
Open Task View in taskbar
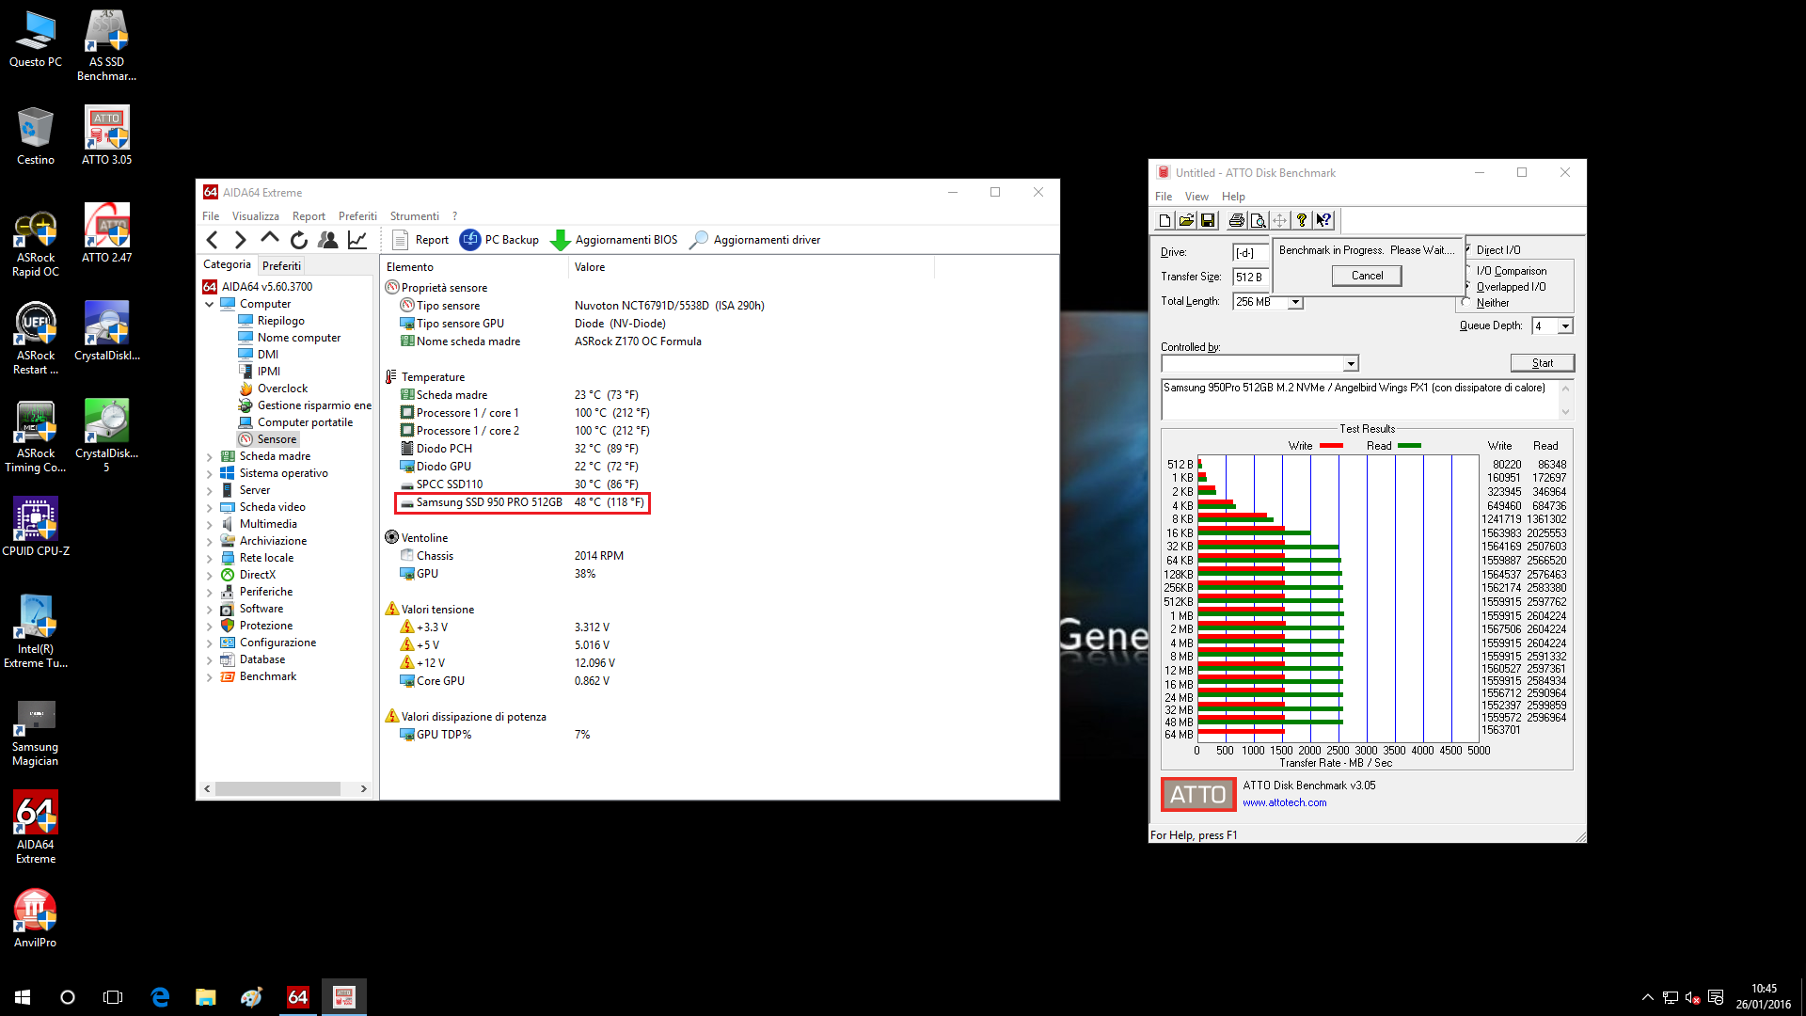click(x=113, y=997)
